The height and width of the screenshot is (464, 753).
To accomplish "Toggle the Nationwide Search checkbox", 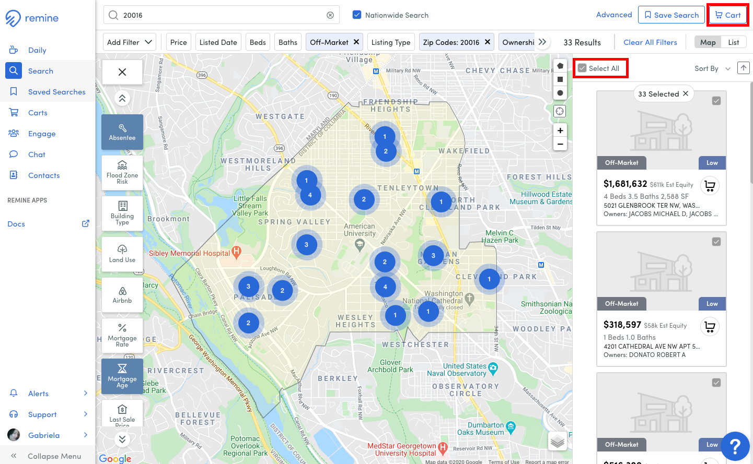I will [357, 15].
